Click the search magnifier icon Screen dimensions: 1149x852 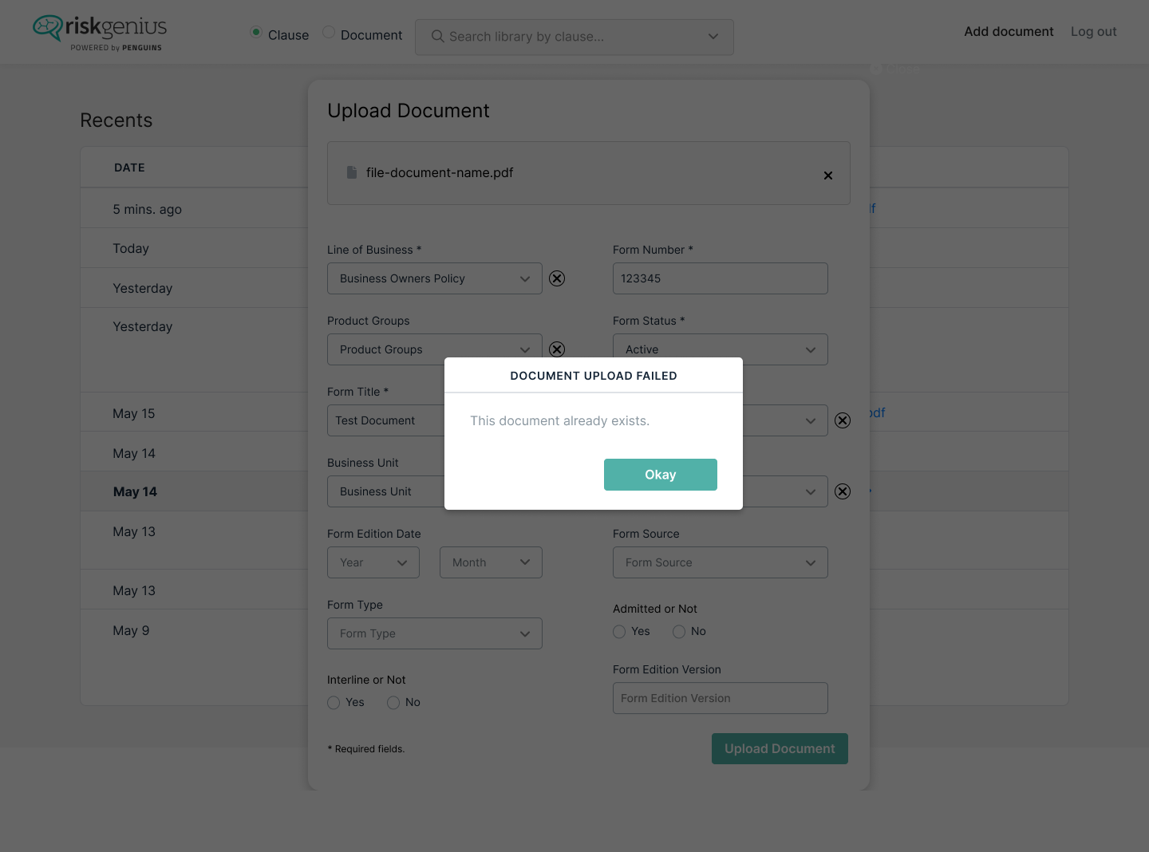[437, 37]
